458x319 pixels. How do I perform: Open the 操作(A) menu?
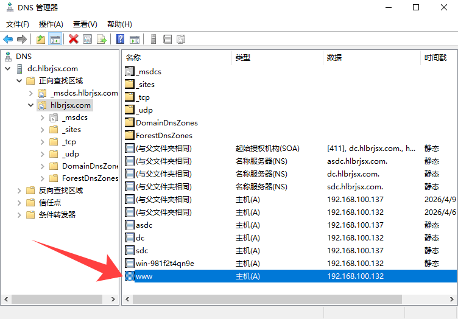[x=51, y=24]
